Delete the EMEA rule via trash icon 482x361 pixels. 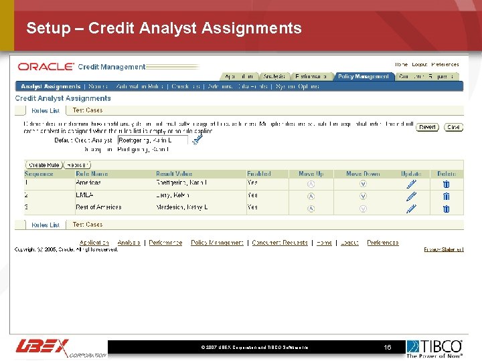coord(446,196)
